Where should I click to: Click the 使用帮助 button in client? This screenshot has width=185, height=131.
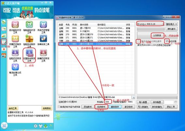point(47,108)
